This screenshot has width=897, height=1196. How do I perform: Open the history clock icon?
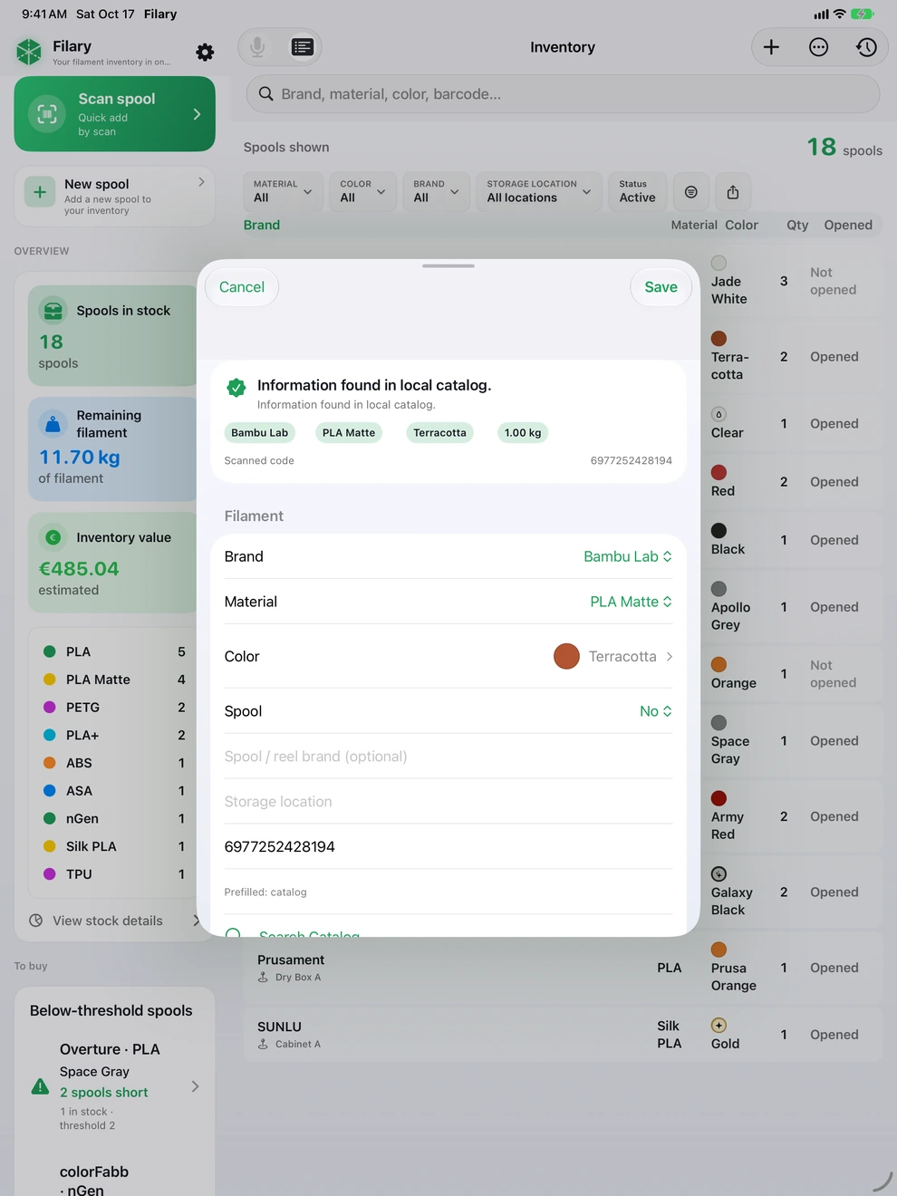tap(866, 47)
